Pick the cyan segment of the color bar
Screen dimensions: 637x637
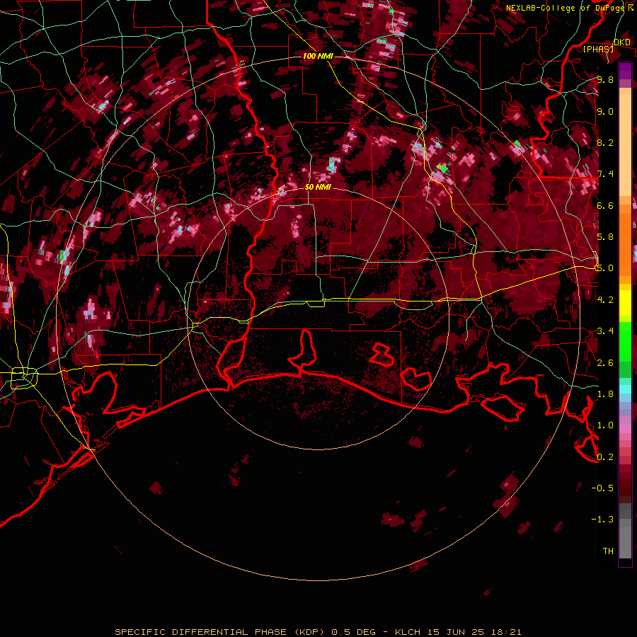point(625,389)
